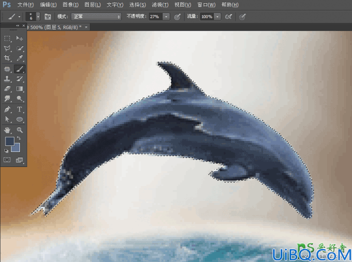Open the 帮助(H) menu
Viewport: 352px width, 262px height.
pos(230,4)
